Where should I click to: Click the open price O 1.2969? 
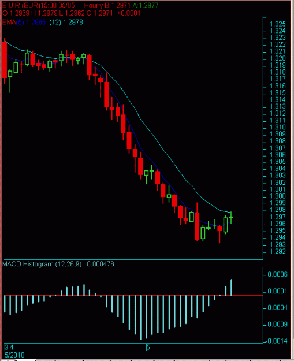tap(16, 13)
